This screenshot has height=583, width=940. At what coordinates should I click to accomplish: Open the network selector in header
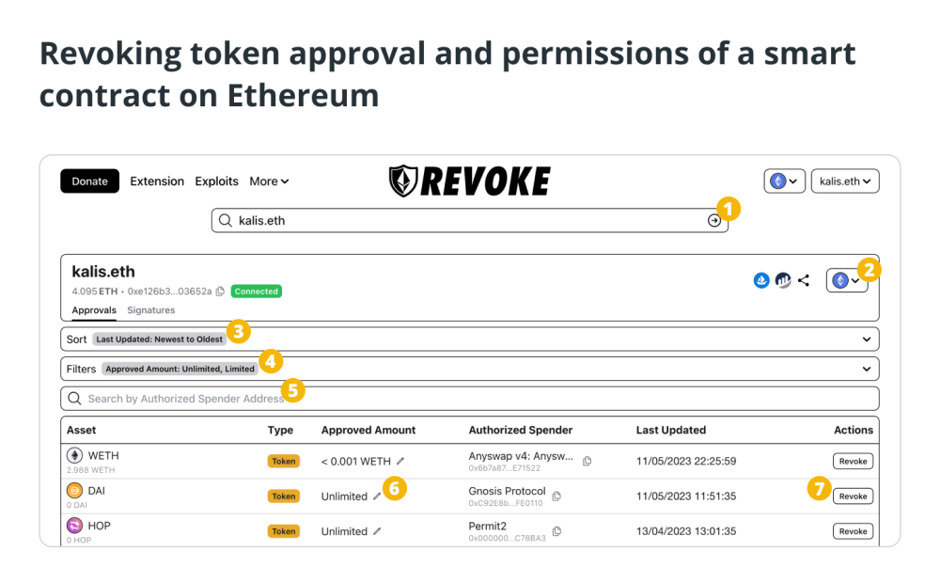coord(784,181)
